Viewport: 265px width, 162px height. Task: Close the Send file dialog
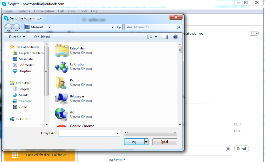176,17
